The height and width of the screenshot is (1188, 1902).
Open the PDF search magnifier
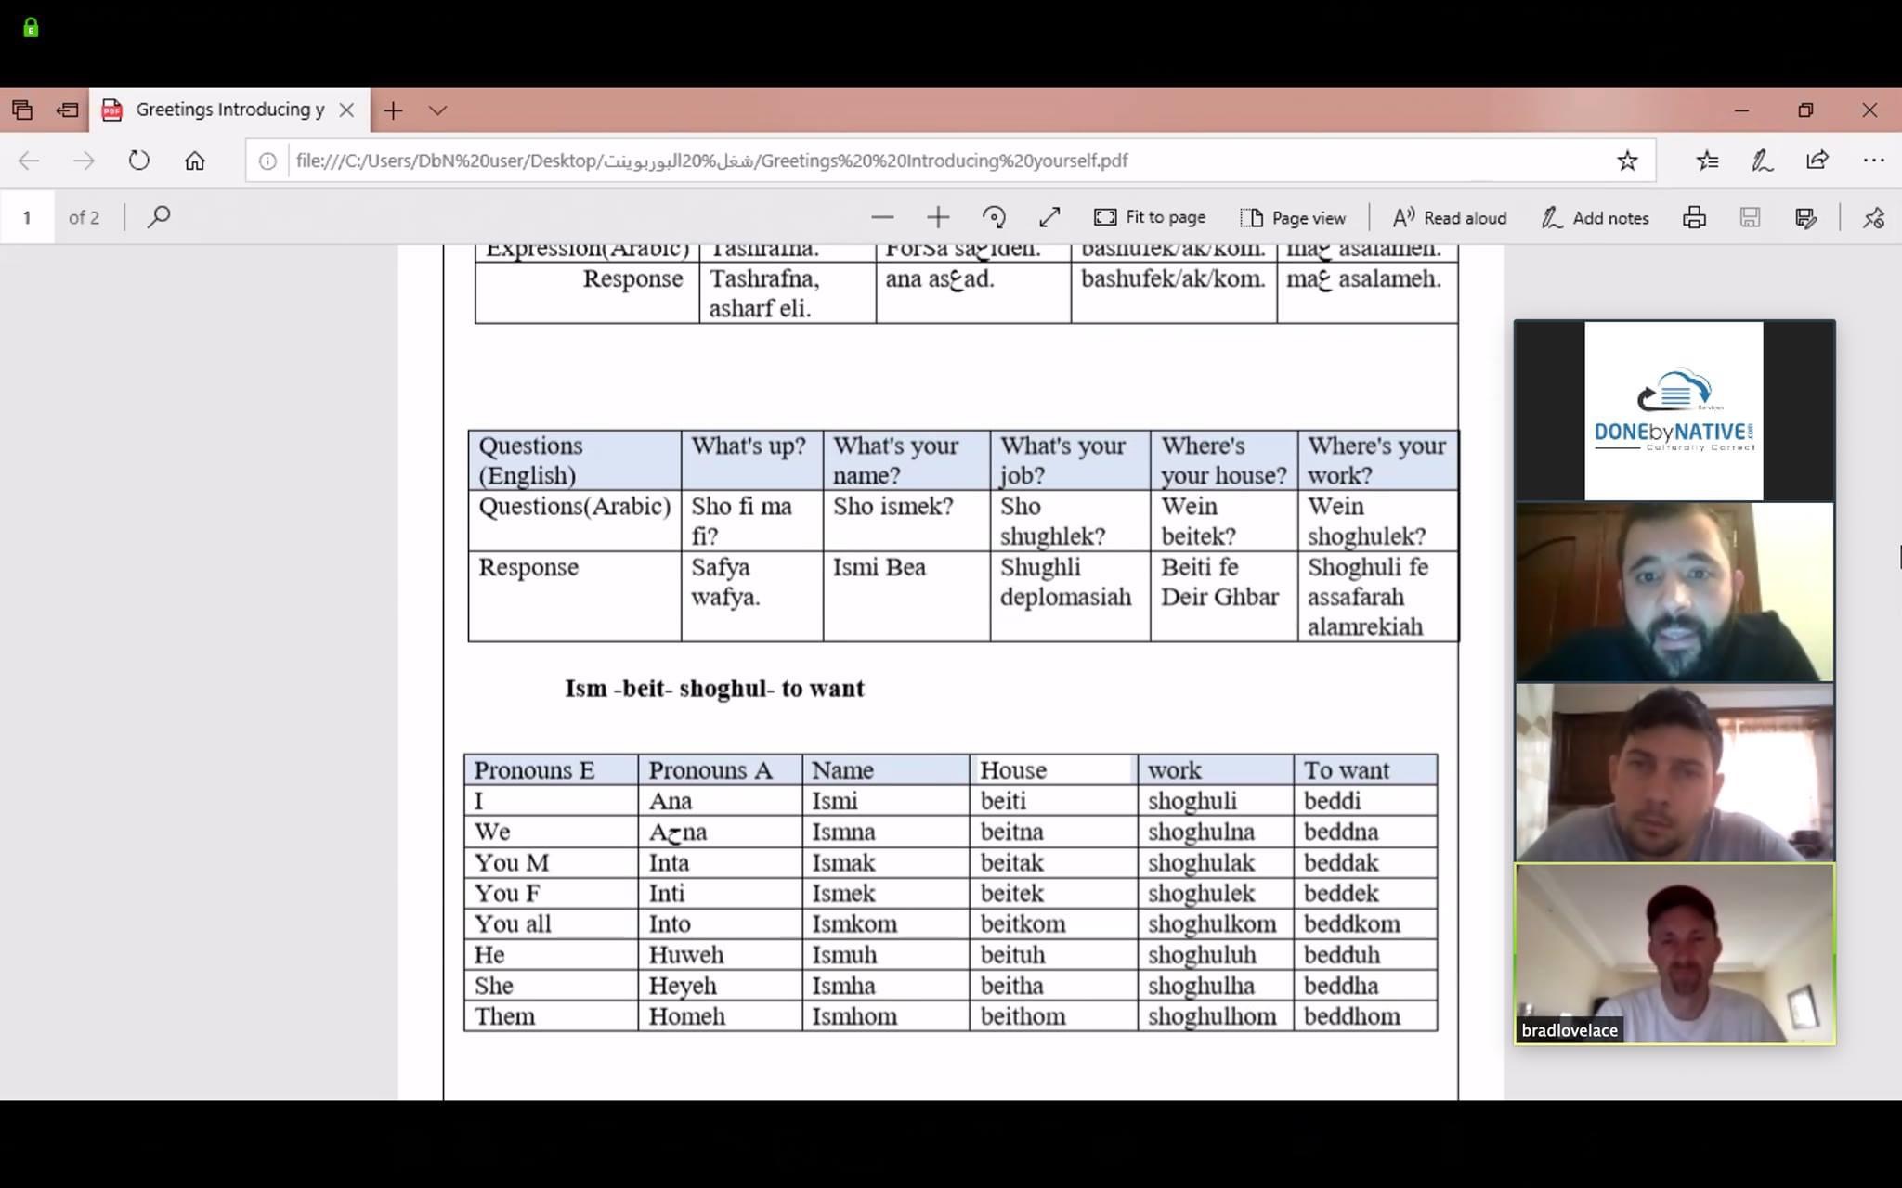coord(159,217)
